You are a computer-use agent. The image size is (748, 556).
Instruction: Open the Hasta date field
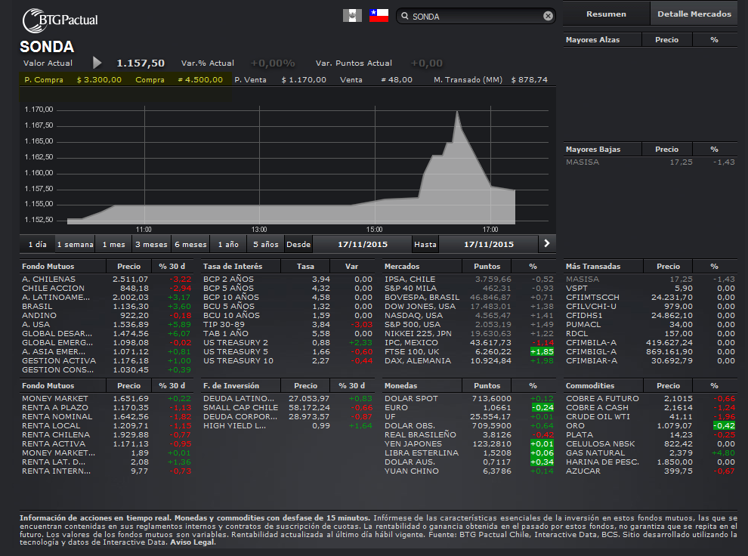[488, 244]
